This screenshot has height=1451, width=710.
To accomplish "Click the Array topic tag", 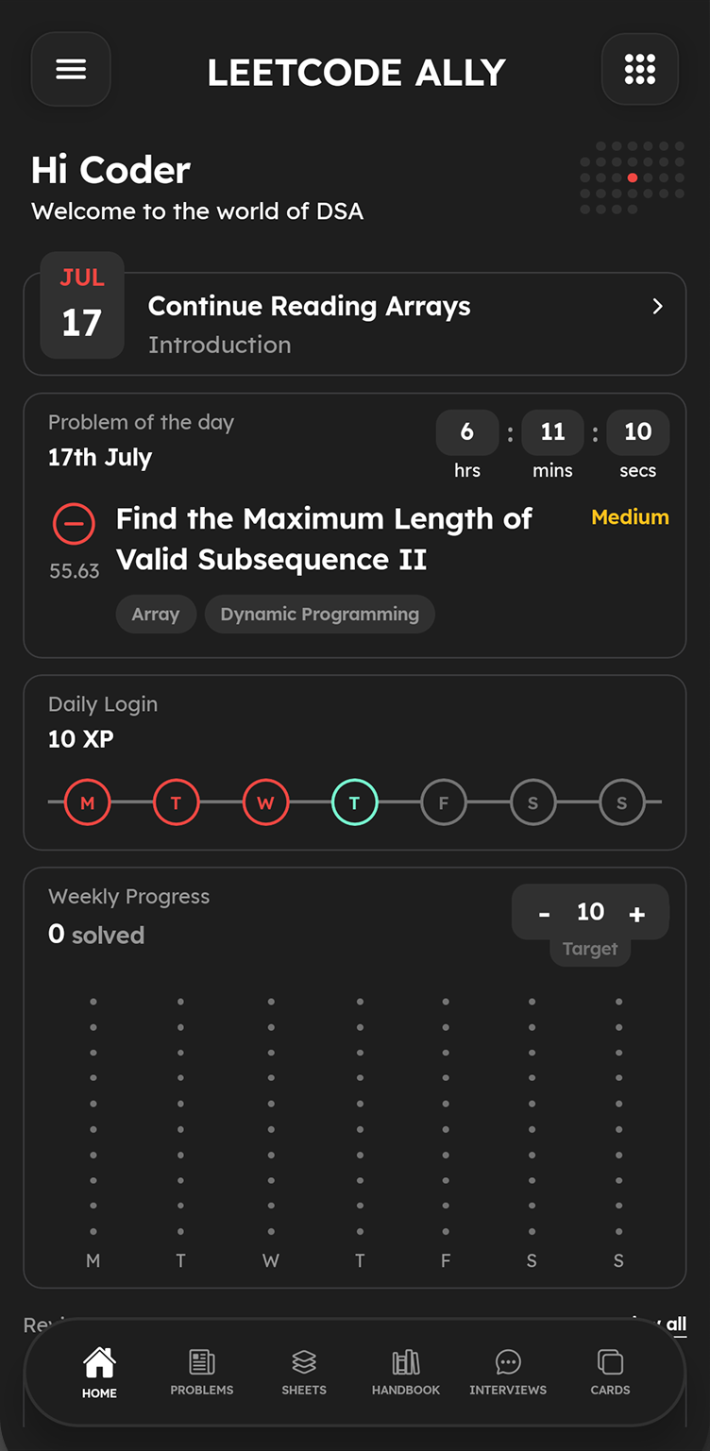I will pyautogui.click(x=156, y=615).
